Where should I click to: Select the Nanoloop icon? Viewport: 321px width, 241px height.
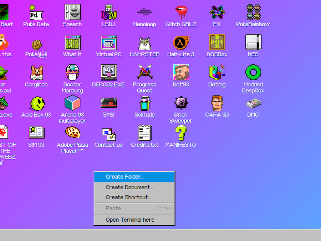(145, 12)
